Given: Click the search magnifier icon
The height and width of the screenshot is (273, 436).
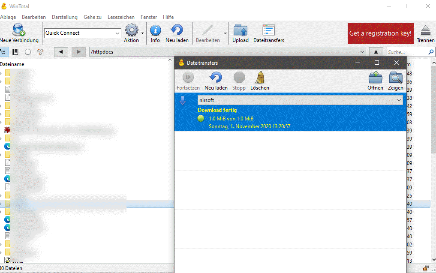Looking at the screenshot, I should tap(431, 52).
